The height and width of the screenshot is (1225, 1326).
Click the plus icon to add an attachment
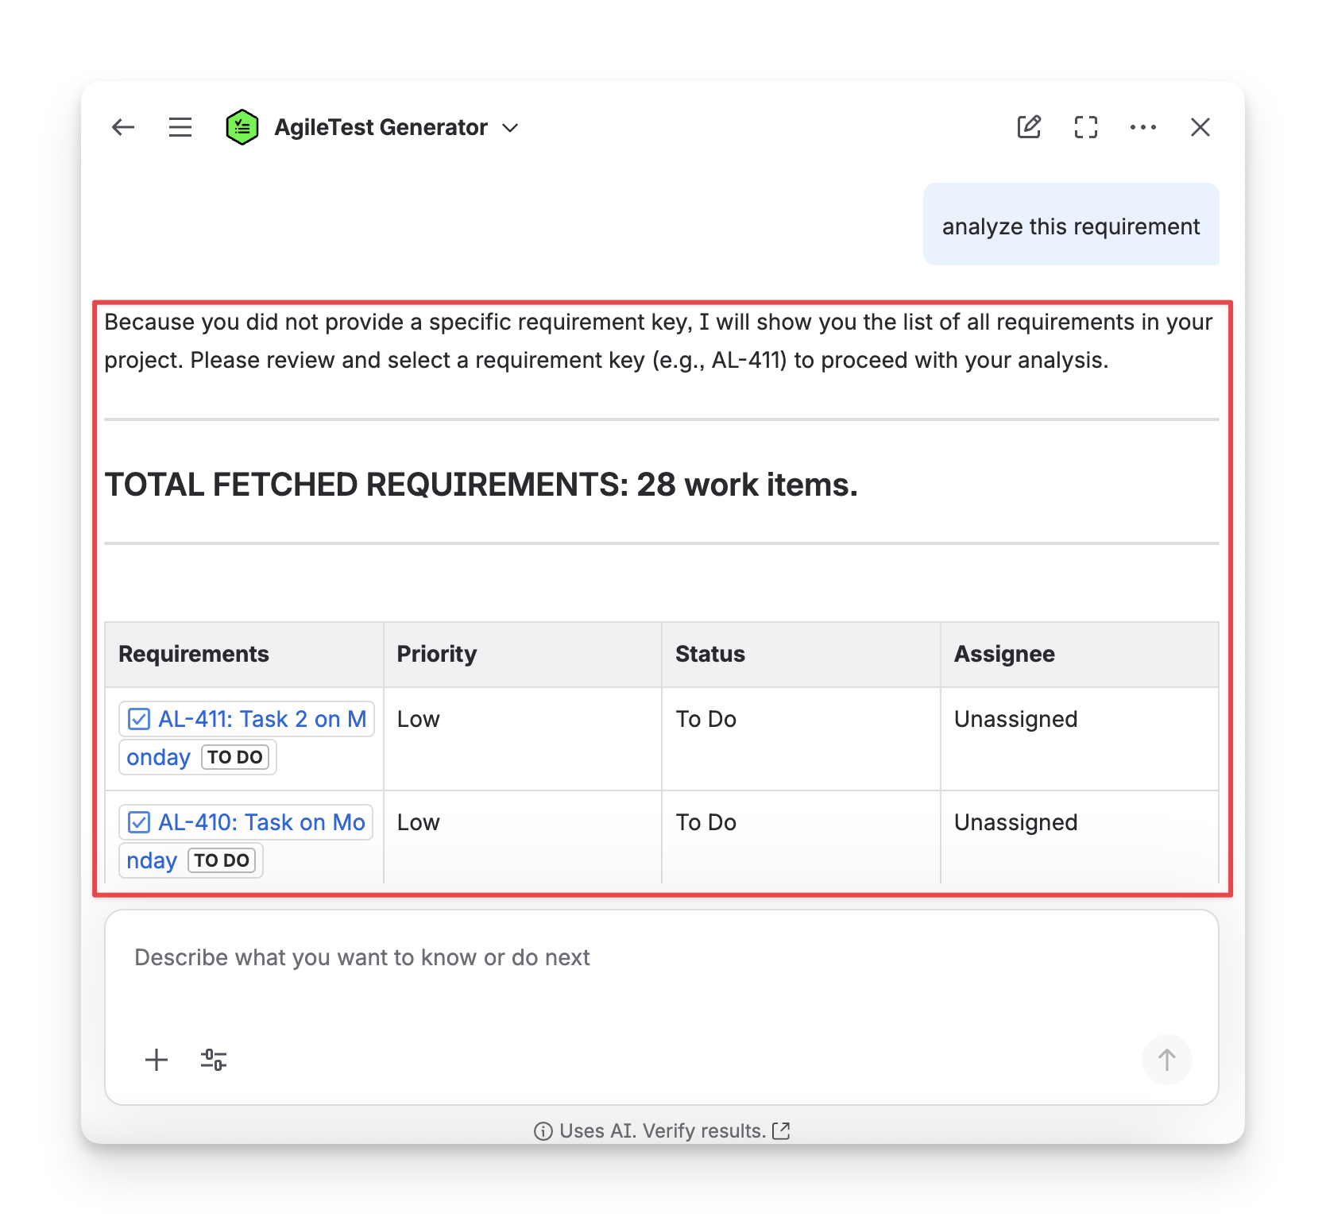[x=157, y=1060]
